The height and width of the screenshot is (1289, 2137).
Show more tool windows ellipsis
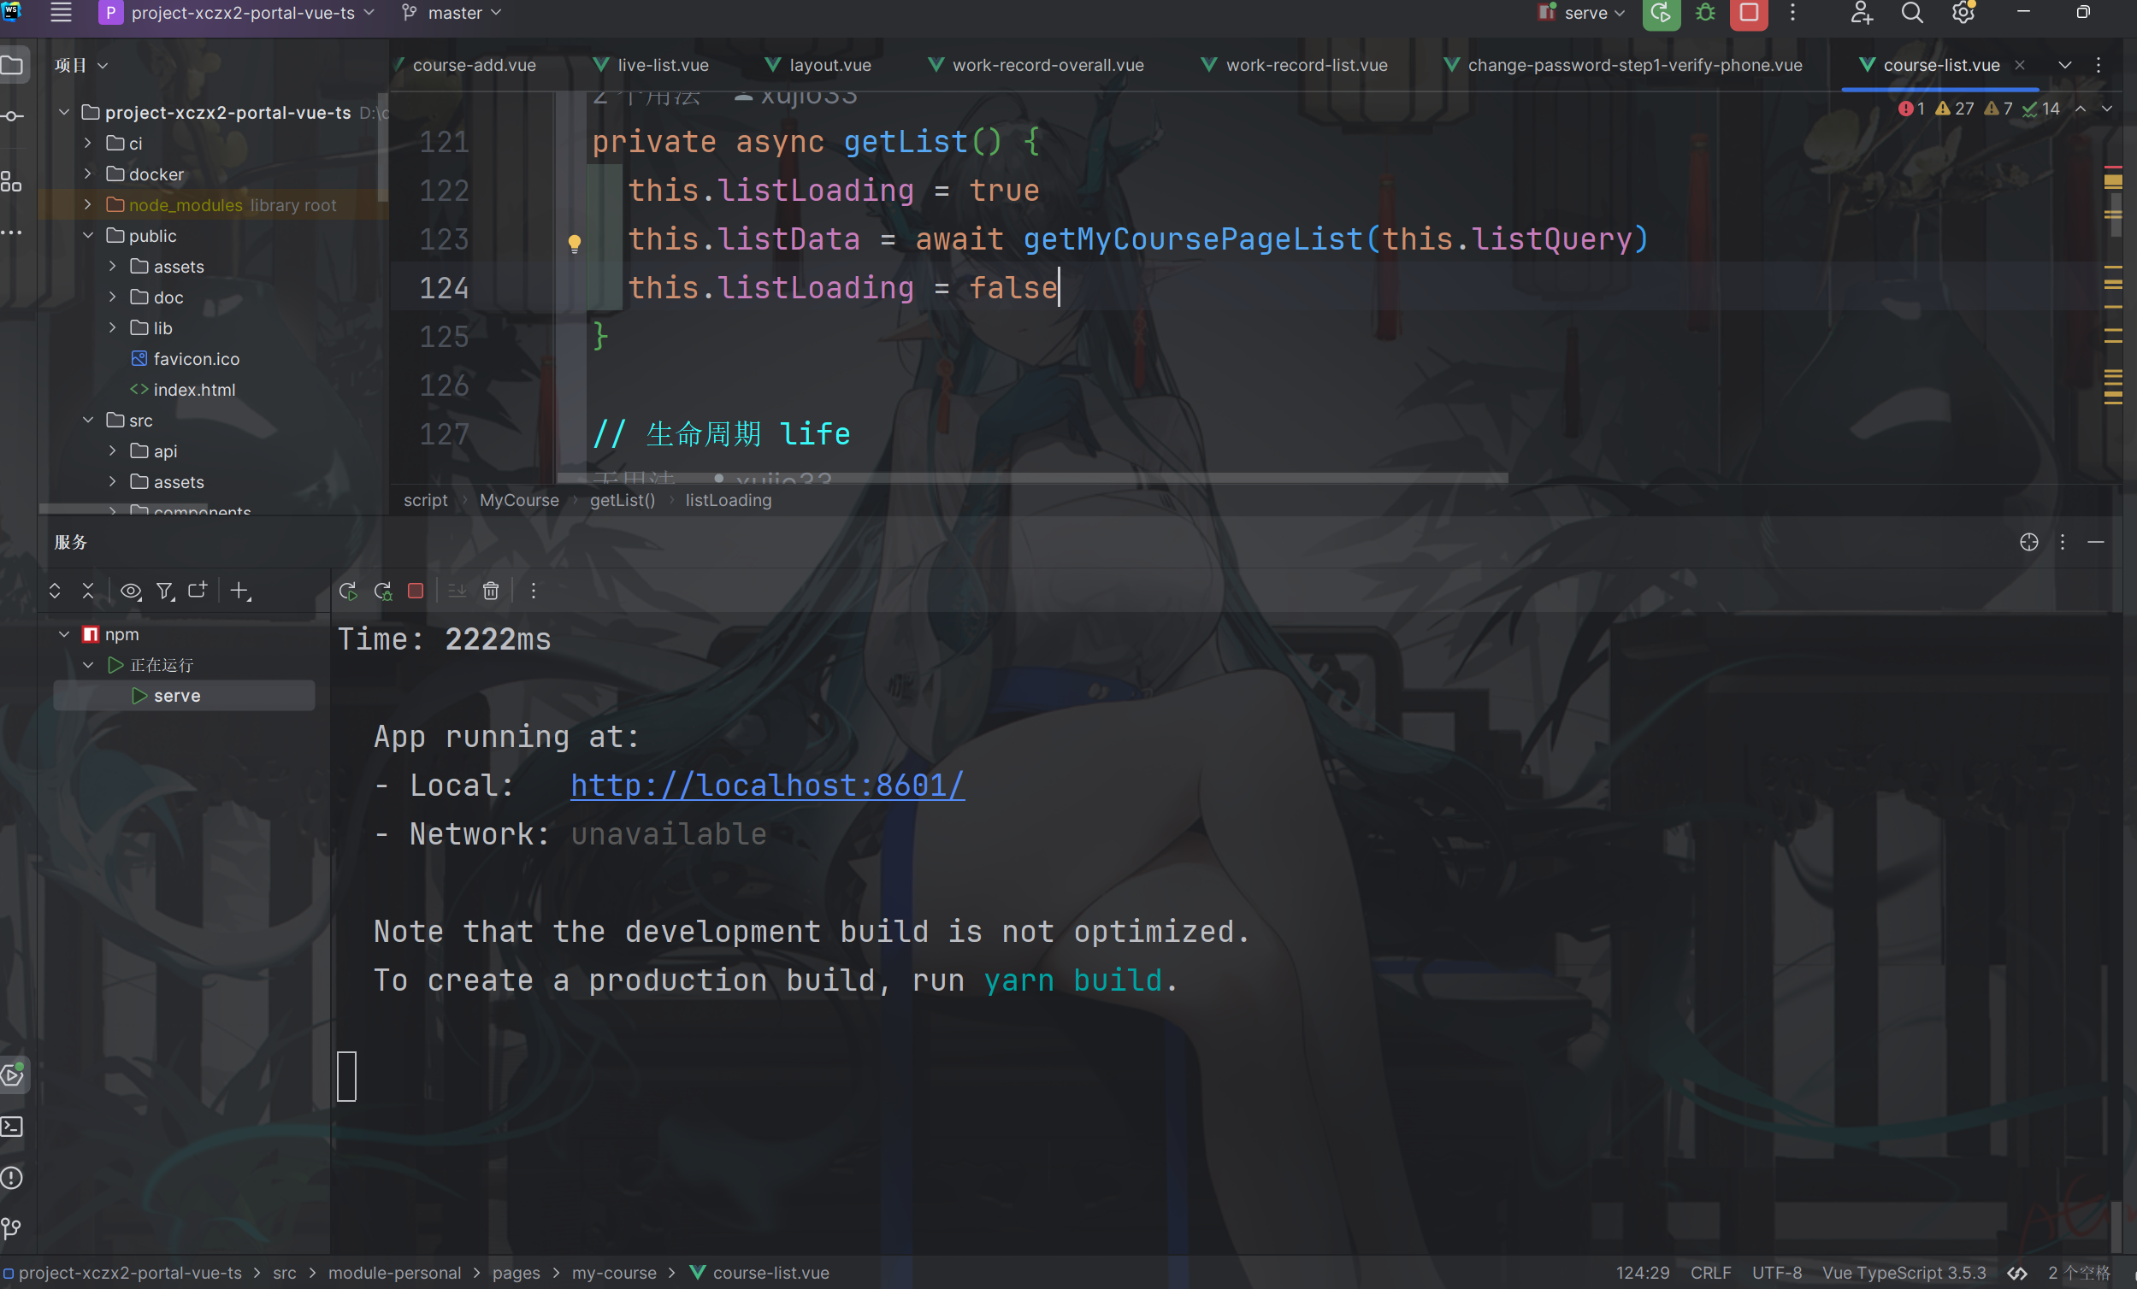click(11, 232)
